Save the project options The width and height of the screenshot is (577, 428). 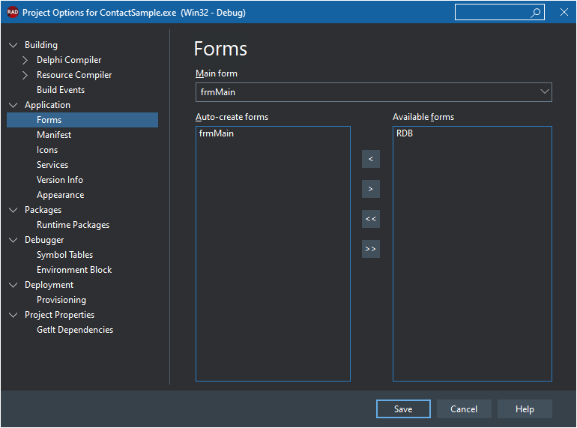(403, 409)
